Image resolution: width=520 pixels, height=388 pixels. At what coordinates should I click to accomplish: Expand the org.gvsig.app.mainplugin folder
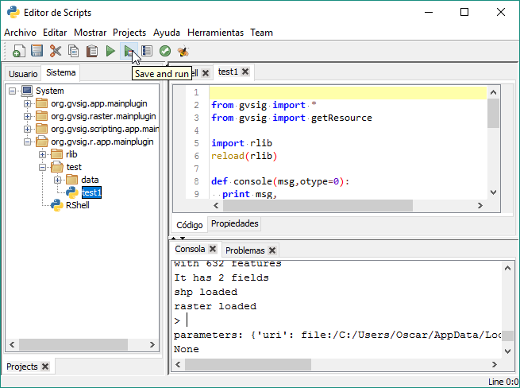coord(28,104)
